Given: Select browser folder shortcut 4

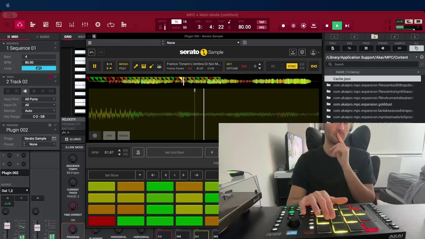Looking at the screenshot, I should 395,37.
